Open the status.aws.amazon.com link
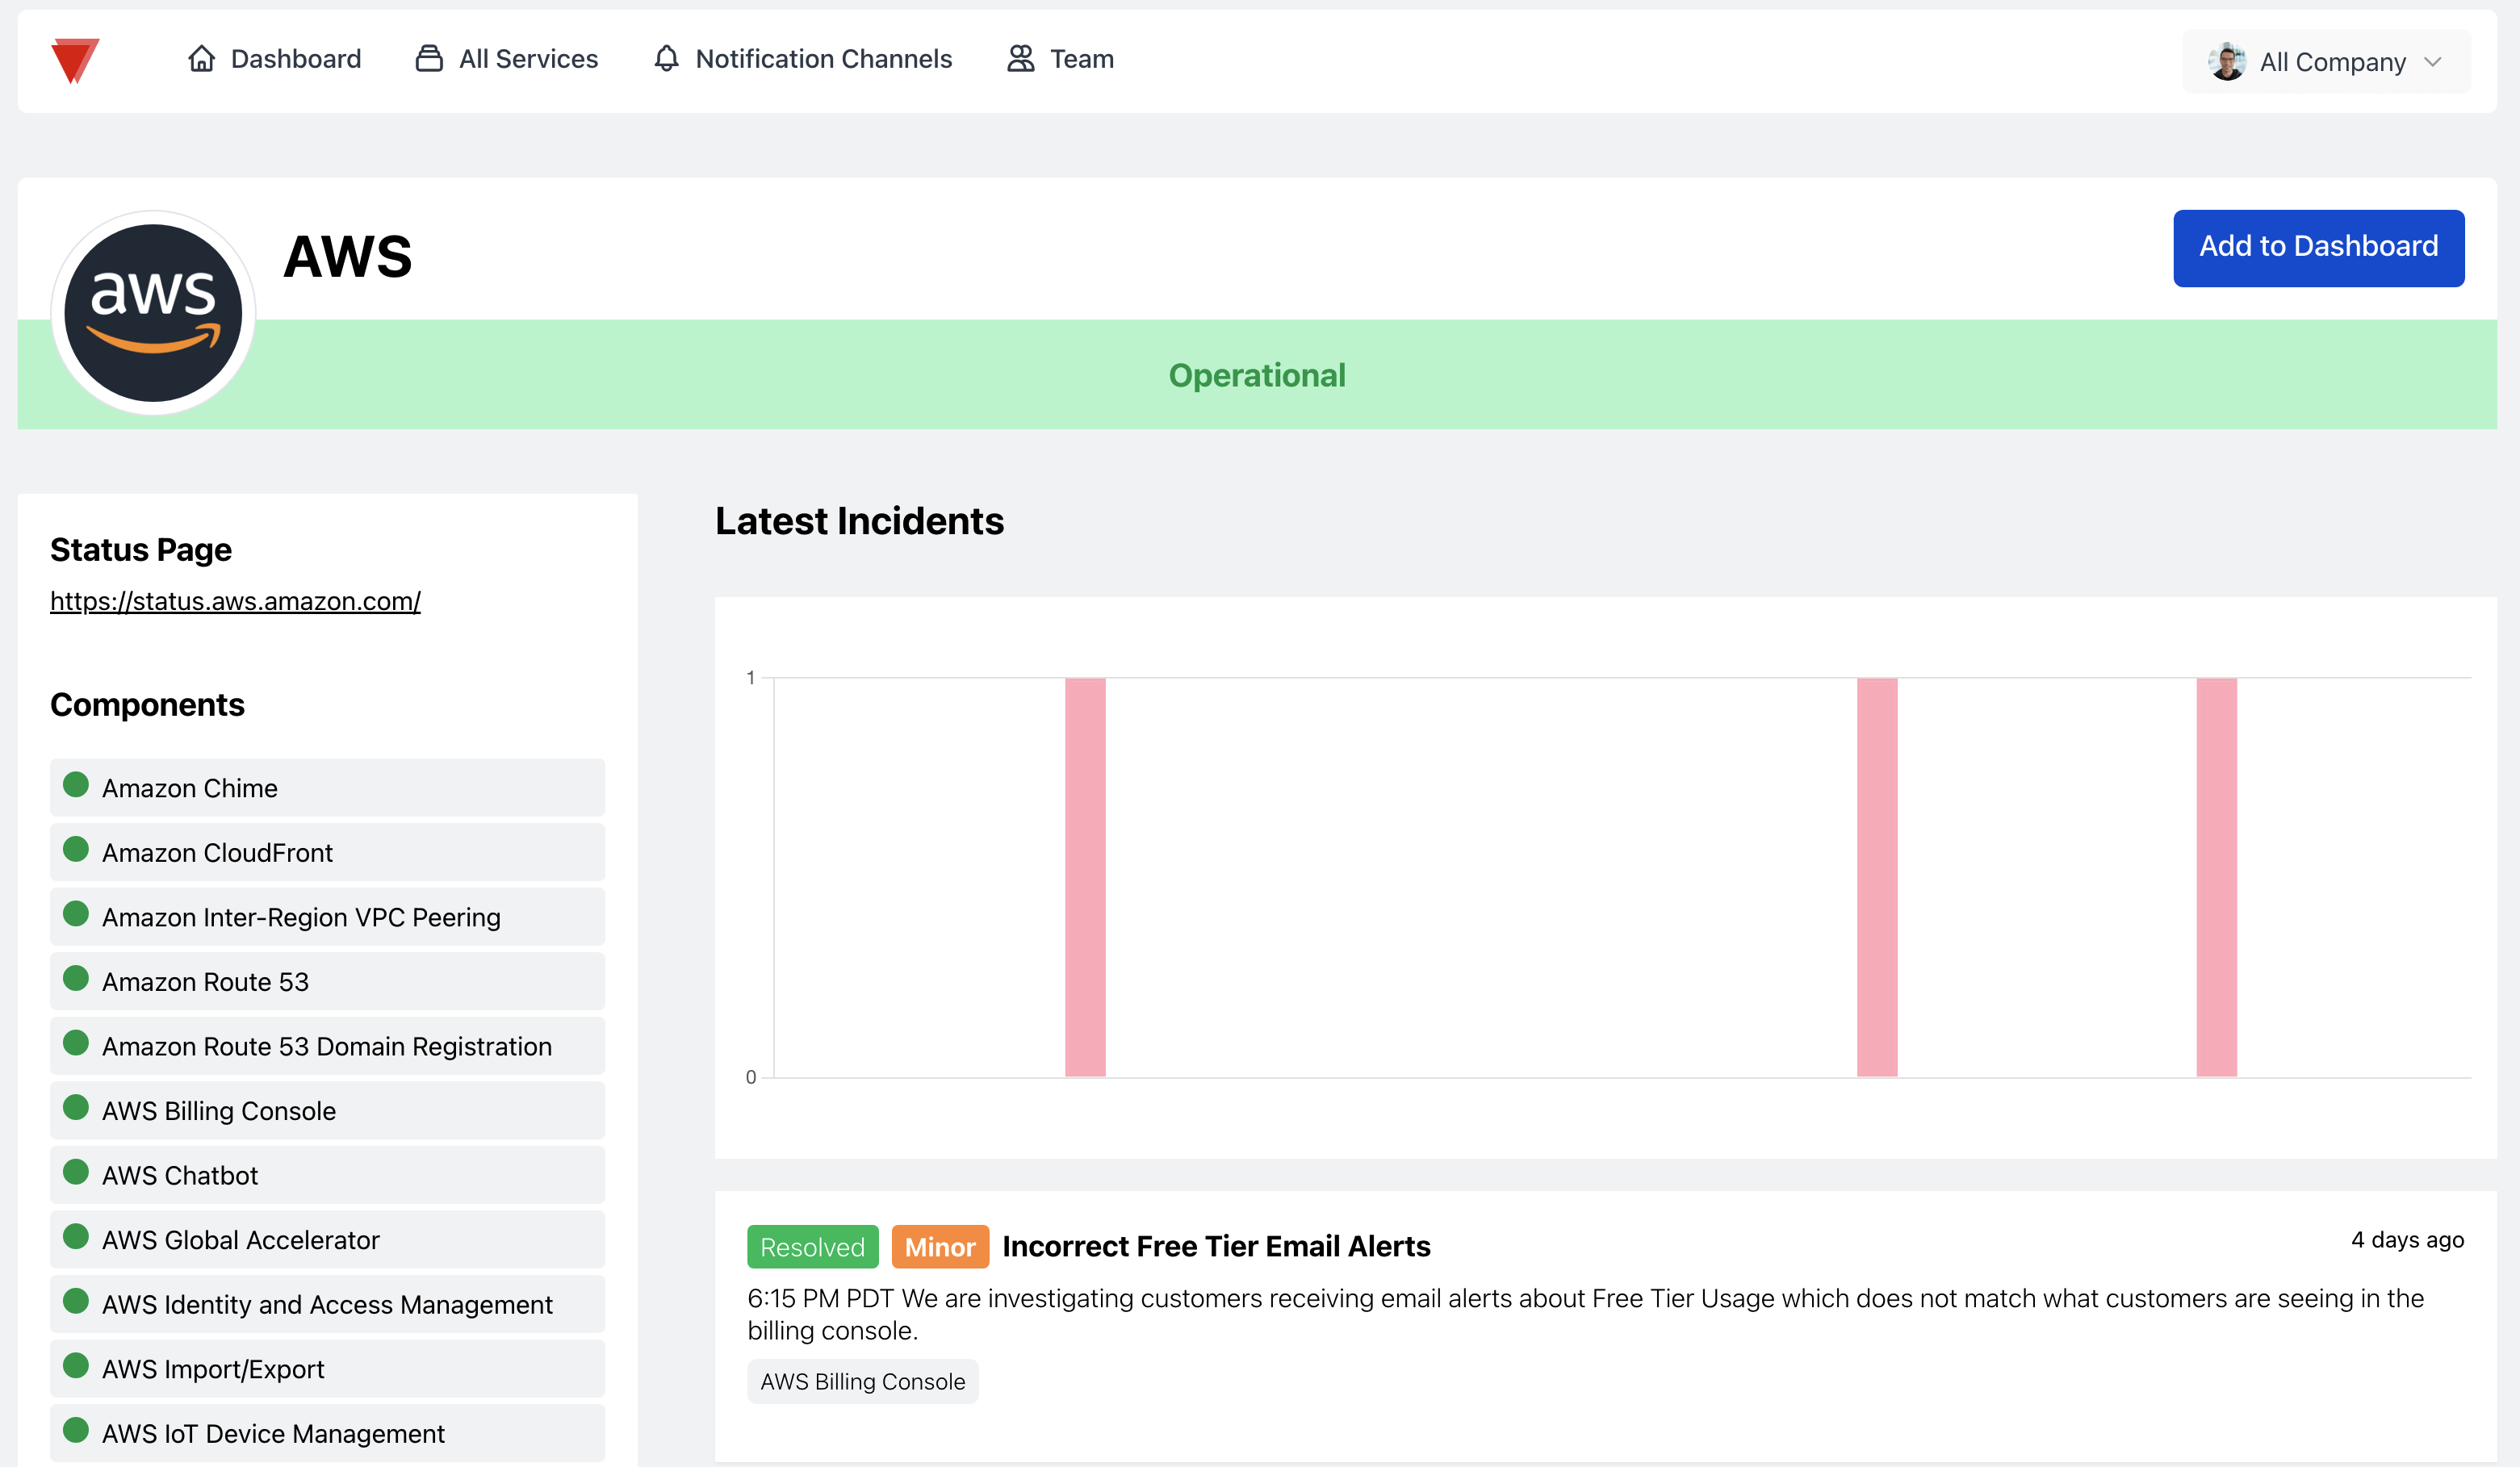 235,601
